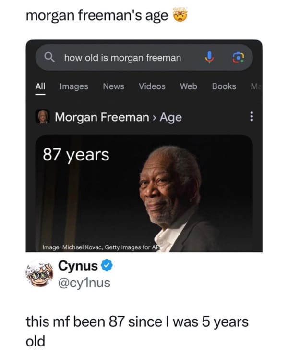Viewport: 288px width, 358px height.
Task: Switch to the Images tab
Action: [74, 86]
